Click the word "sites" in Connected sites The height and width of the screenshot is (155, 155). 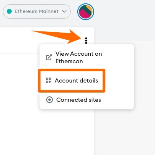[x=95, y=100]
